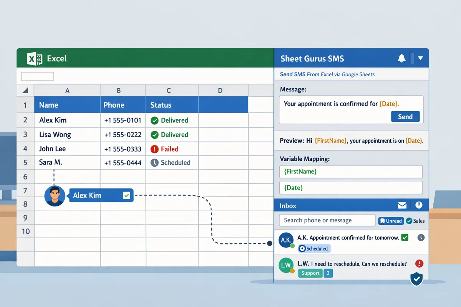Open the L.W. avatar conversation
The width and height of the screenshot is (461, 307).
click(x=287, y=266)
